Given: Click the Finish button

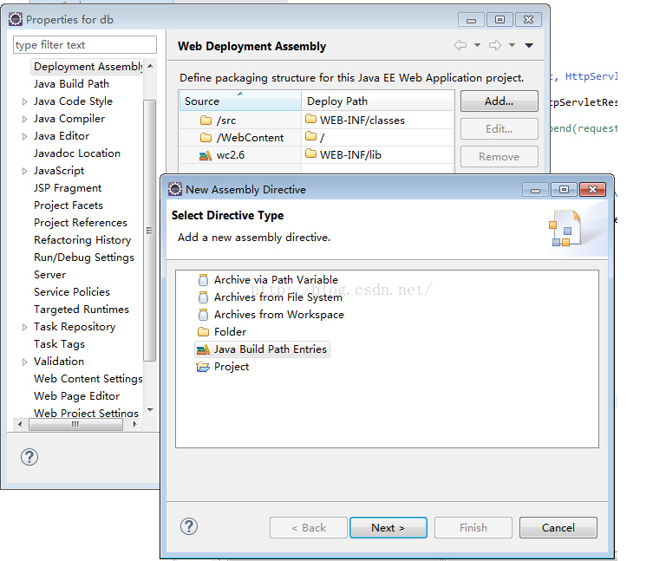Looking at the screenshot, I should coord(473,528).
